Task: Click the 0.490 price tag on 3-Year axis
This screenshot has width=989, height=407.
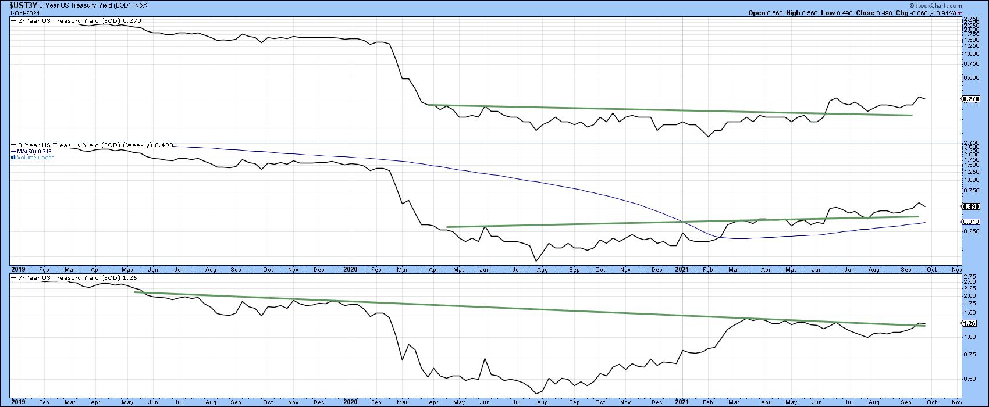Action: tap(972, 206)
